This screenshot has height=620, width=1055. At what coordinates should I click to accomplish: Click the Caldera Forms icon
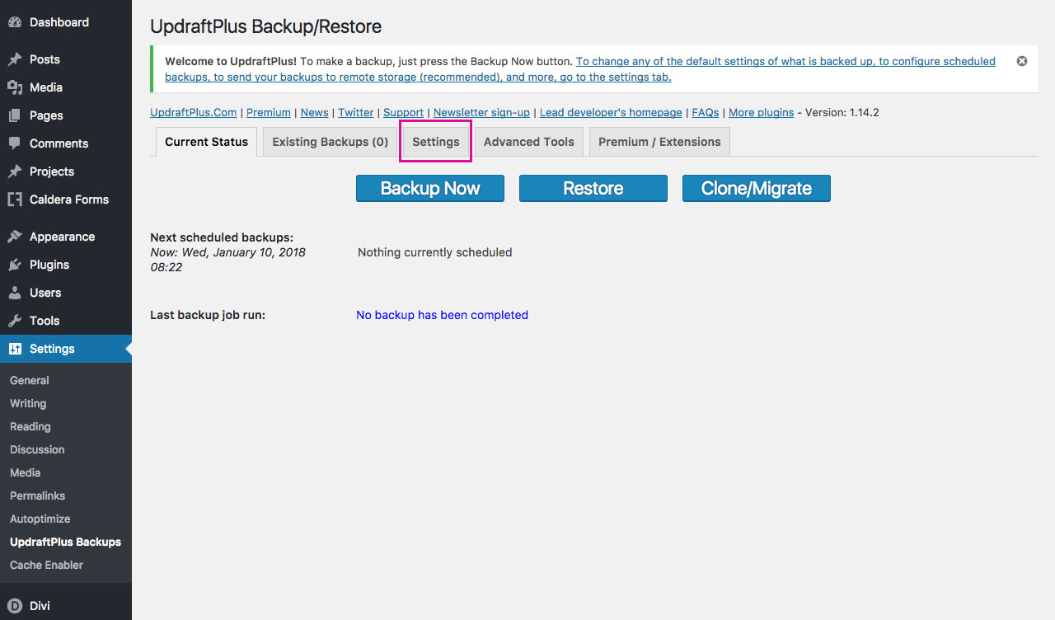point(15,200)
